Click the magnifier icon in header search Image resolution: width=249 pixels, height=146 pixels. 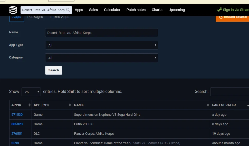pos(68,10)
